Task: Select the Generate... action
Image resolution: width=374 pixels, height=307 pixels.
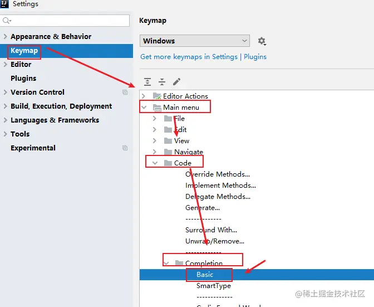Action: point(203,208)
